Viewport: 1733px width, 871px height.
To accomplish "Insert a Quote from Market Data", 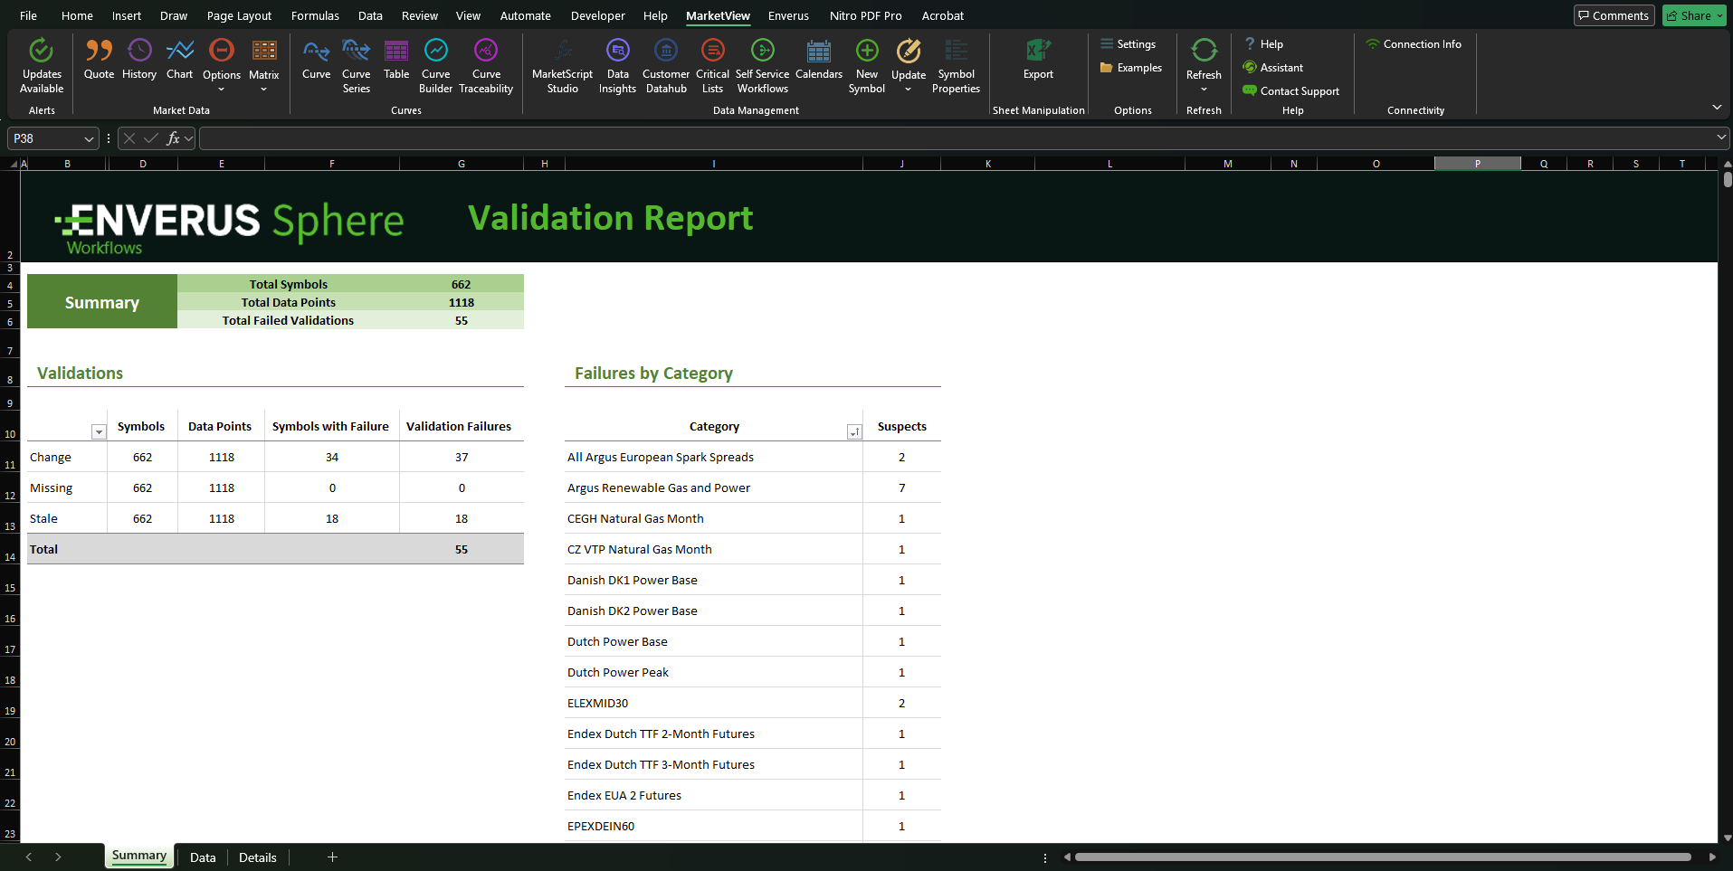I will pyautogui.click(x=99, y=60).
